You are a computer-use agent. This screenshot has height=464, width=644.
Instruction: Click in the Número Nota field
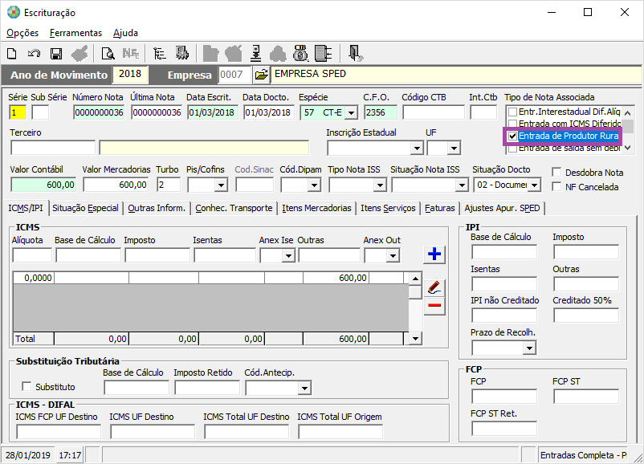(x=99, y=112)
